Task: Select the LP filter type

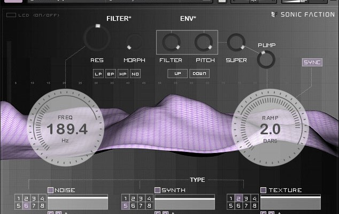Action: [x=98, y=74]
